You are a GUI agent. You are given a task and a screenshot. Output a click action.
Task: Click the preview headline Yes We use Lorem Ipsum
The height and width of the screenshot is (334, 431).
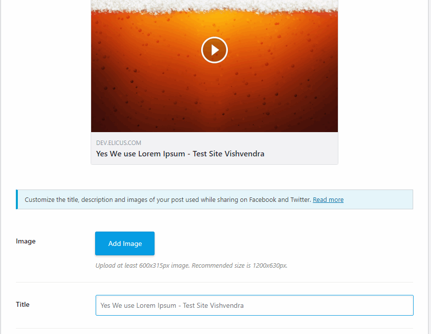point(180,154)
